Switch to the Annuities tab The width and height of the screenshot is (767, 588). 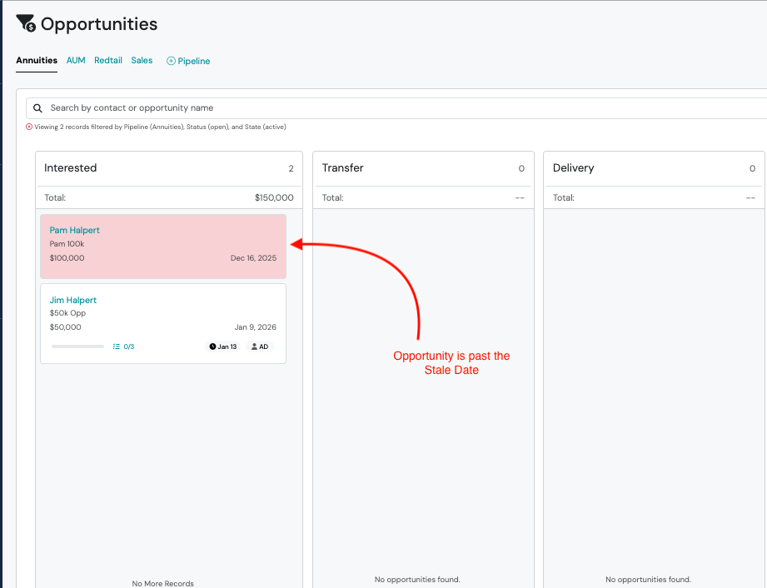[37, 60]
